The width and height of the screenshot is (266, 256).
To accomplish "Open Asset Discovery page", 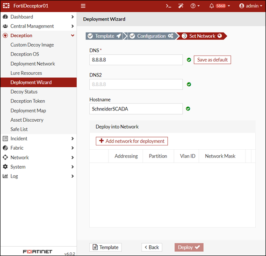I will (27, 120).
